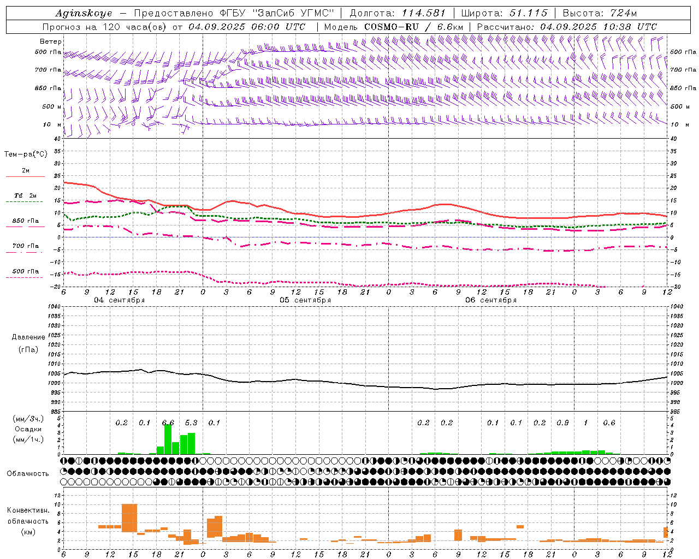Click the '(км)' unit under convective cloud label

point(28,532)
